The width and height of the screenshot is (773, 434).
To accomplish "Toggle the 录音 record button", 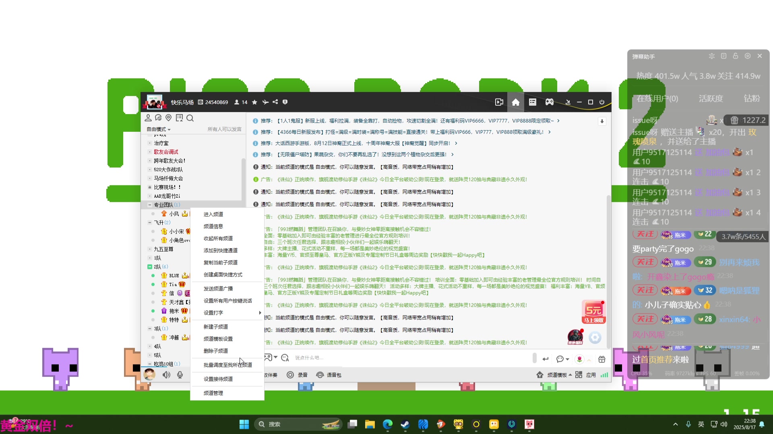I will point(297,375).
